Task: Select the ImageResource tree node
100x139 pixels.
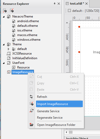Action: click(x=23, y=72)
